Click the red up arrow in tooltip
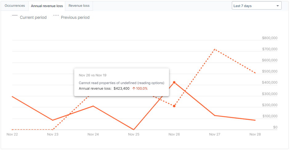The image size is (290, 150). (x=134, y=88)
